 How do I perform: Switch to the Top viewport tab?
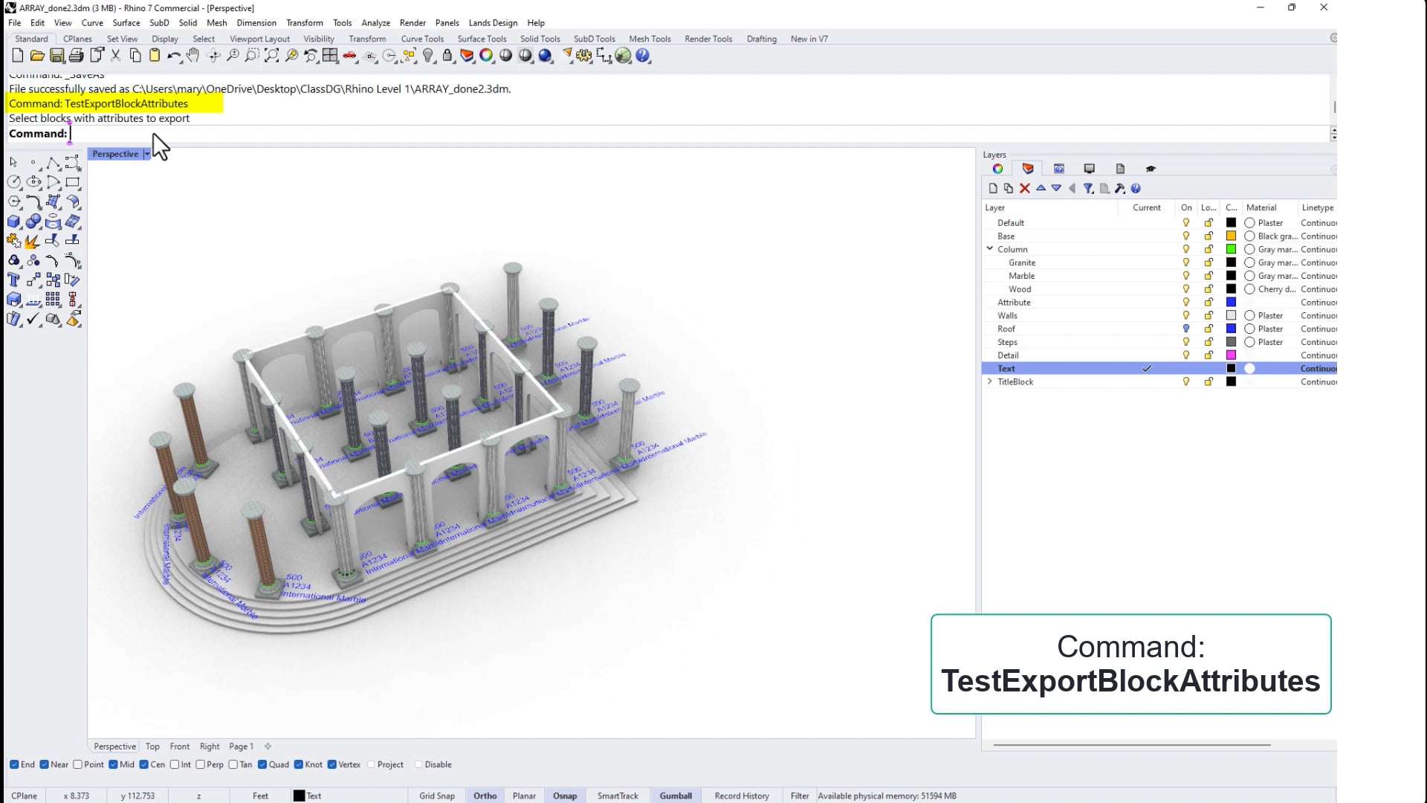click(152, 746)
